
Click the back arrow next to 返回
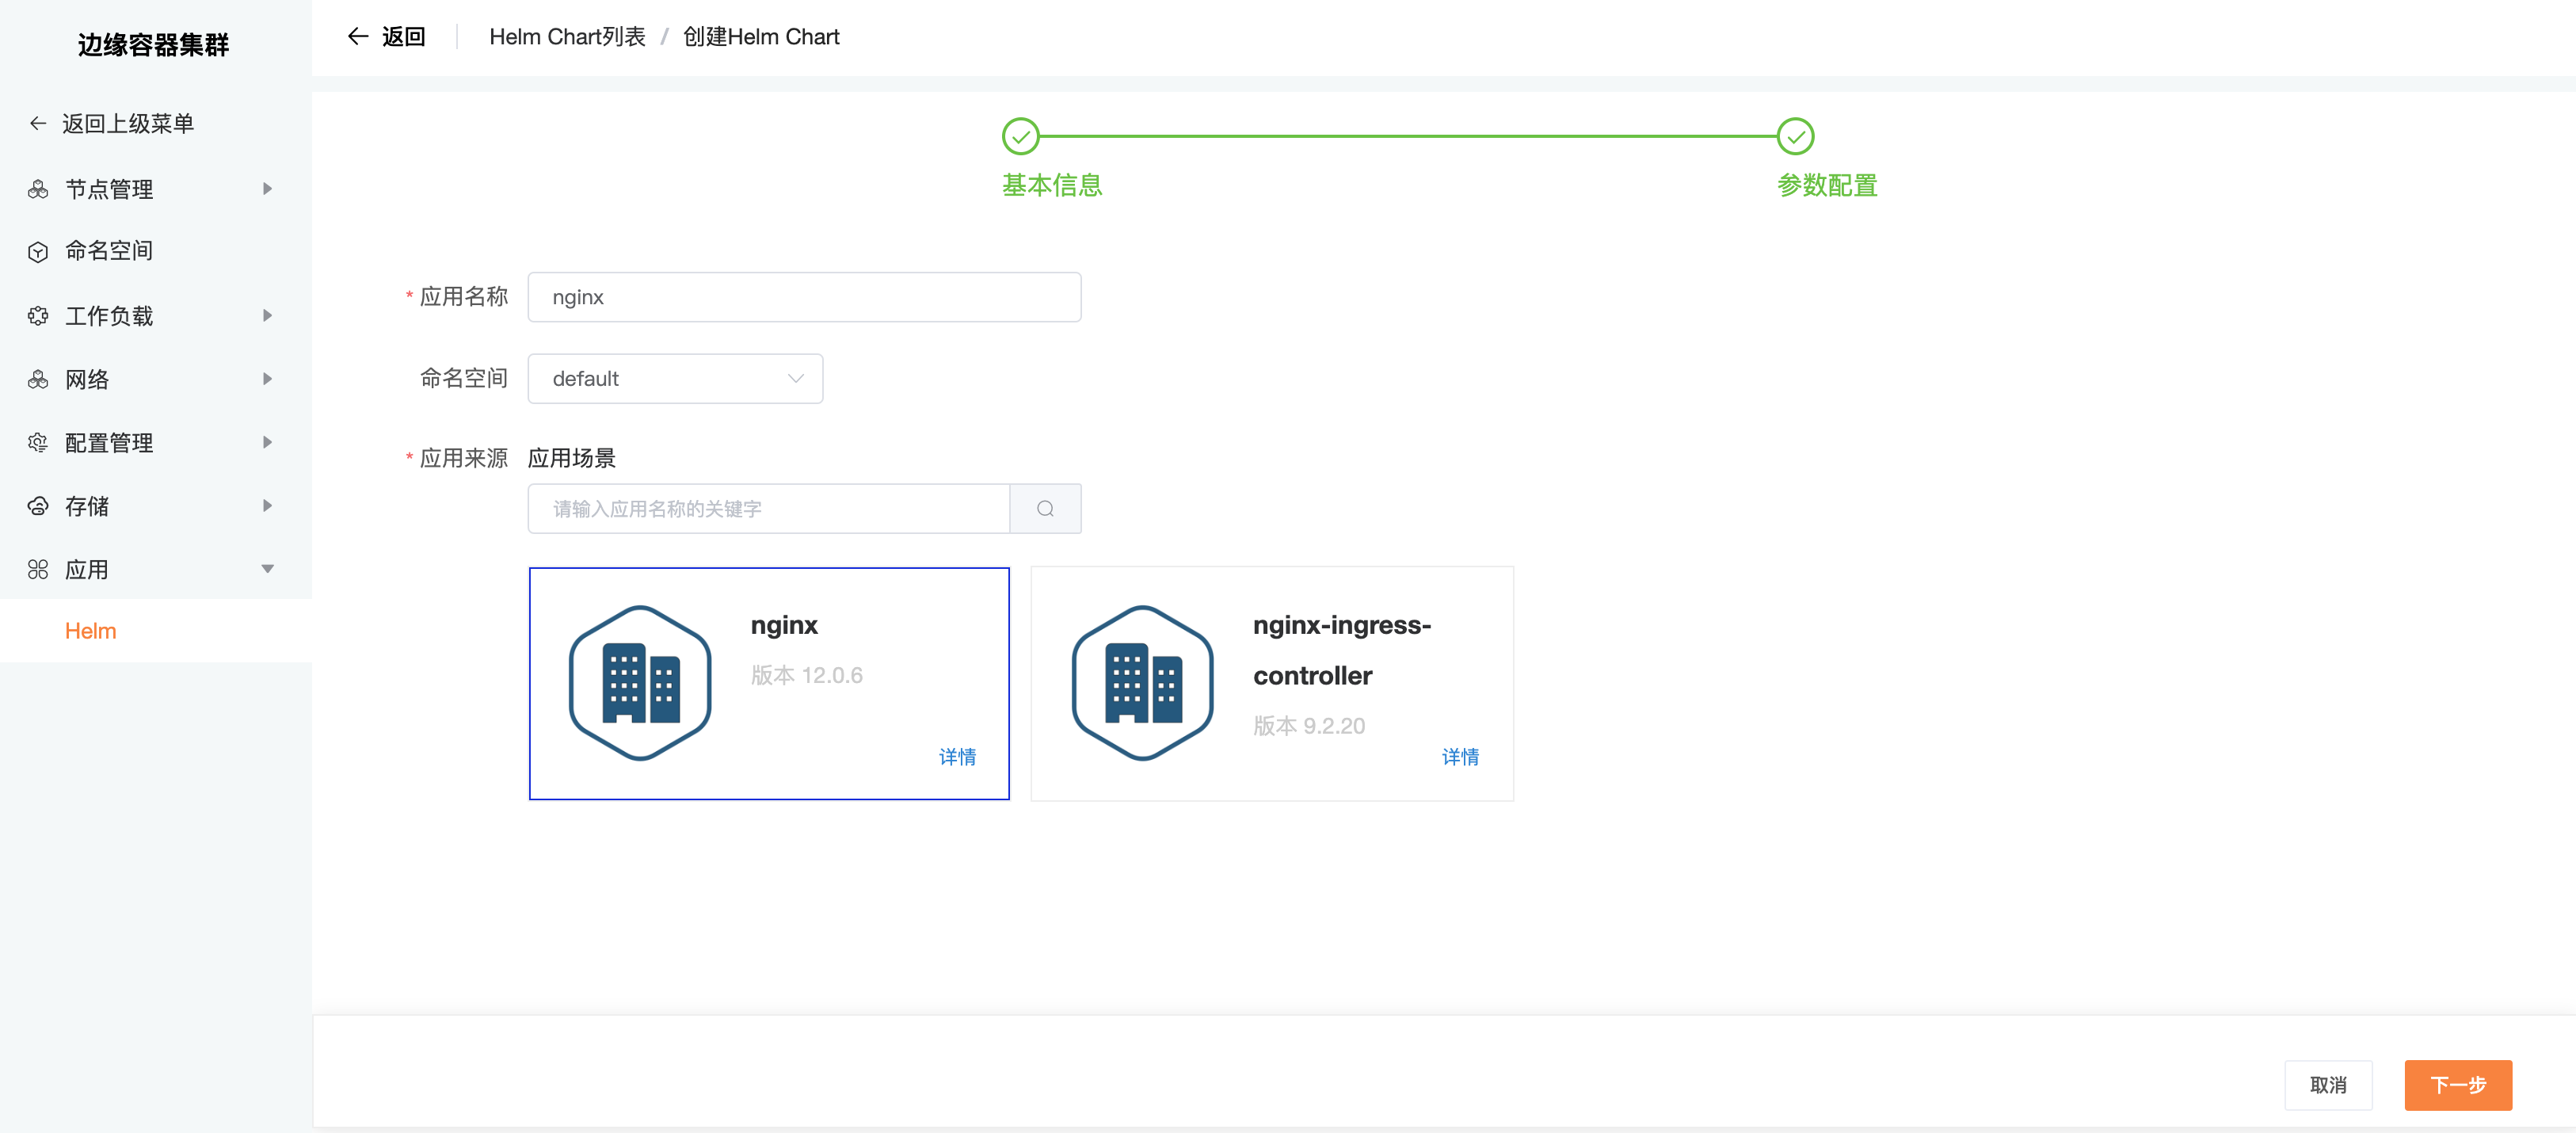pos(357,37)
